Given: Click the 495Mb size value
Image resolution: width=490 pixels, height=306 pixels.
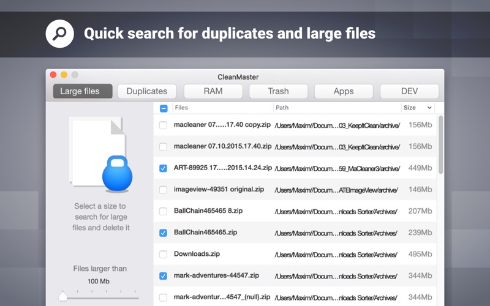Looking at the screenshot, I should [420, 254].
